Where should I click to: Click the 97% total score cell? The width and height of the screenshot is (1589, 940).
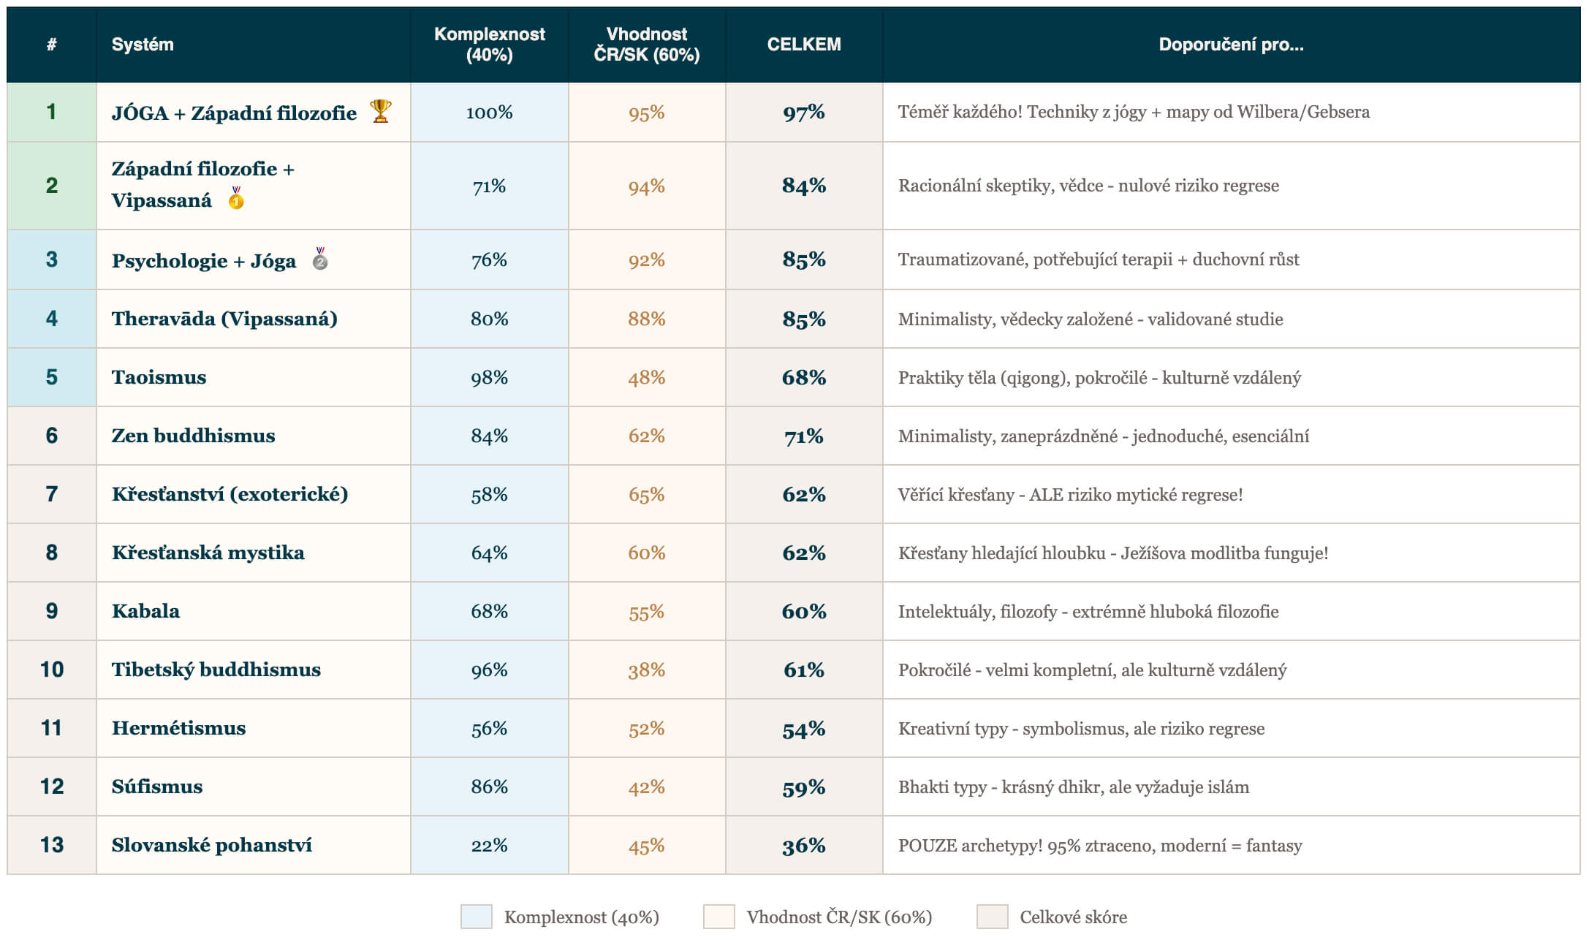pyautogui.click(x=803, y=112)
